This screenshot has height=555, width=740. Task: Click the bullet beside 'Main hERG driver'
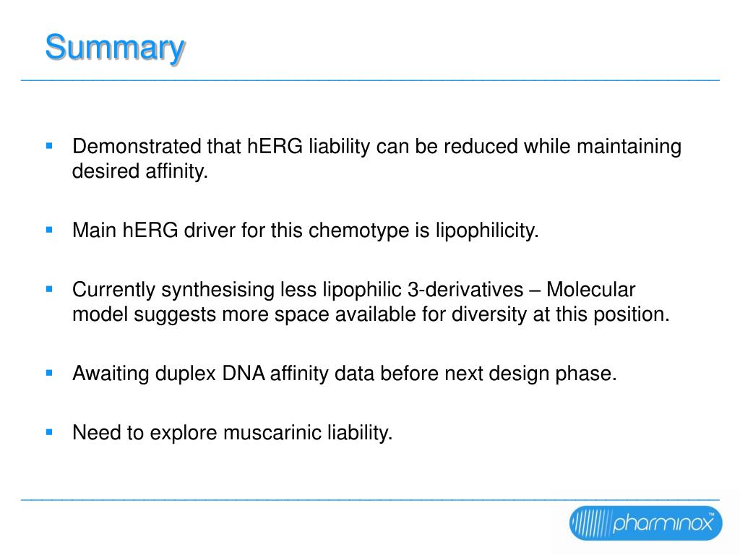pyautogui.click(x=49, y=230)
